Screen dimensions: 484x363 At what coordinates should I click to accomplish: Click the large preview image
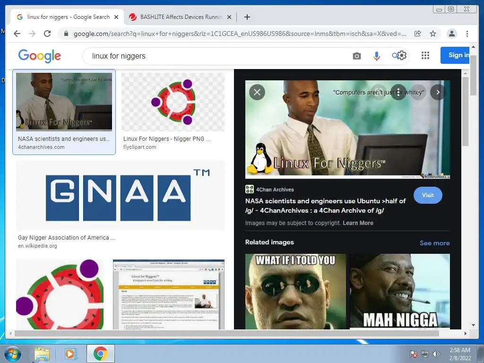pyautogui.click(x=347, y=130)
